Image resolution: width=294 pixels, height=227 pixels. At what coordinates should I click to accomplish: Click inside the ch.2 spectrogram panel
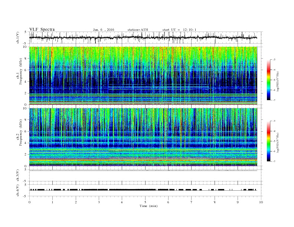143,137
